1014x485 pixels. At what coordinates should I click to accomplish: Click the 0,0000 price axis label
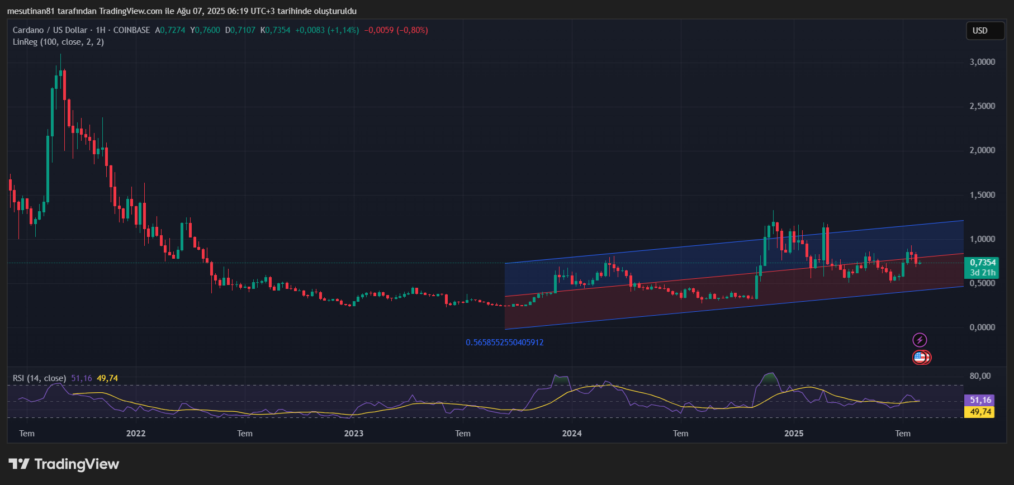[982, 327]
